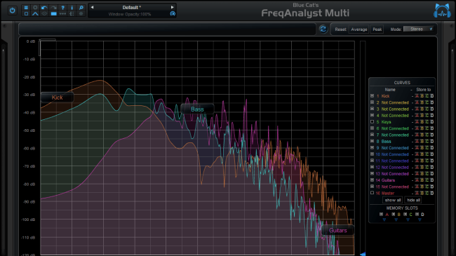This screenshot has height=256, width=456.
Task: Open help with the question mark icon
Action: point(62,8)
